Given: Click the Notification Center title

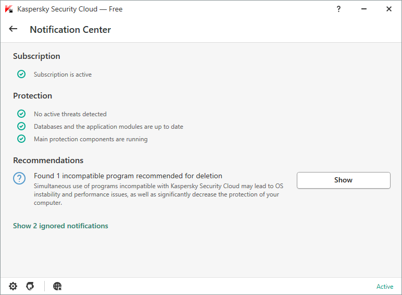Looking at the screenshot, I should tap(70, 30).
